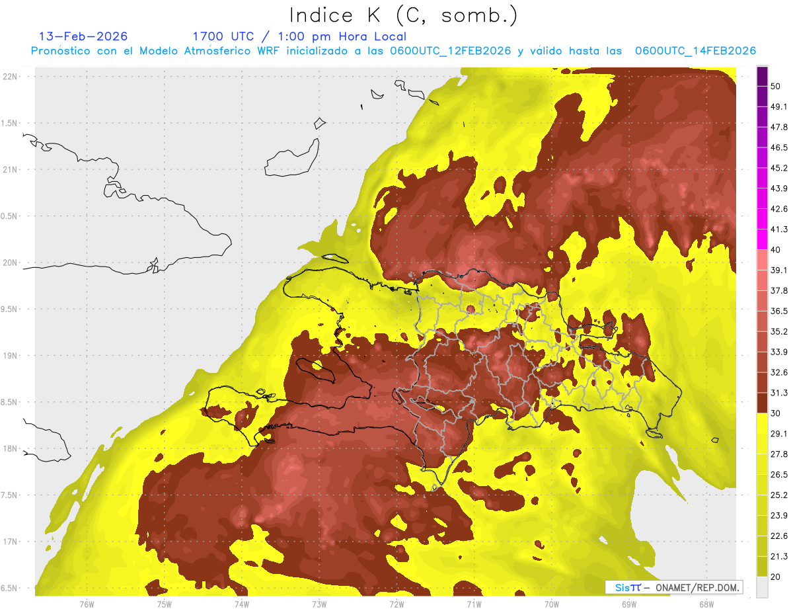Click the '71W' longitude label
Image resolution: width=793 pixels, height=613 pixels.
474,604
